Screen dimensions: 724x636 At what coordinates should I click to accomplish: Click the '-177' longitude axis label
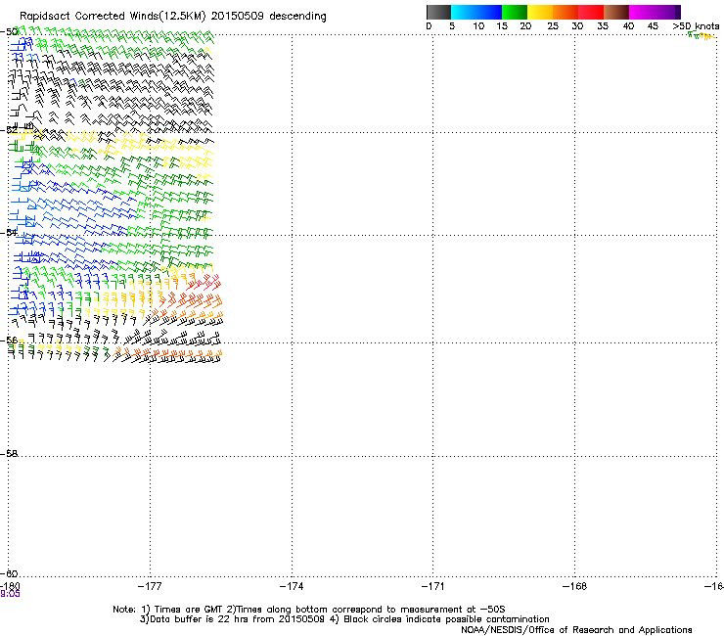[x=150, y=586]
